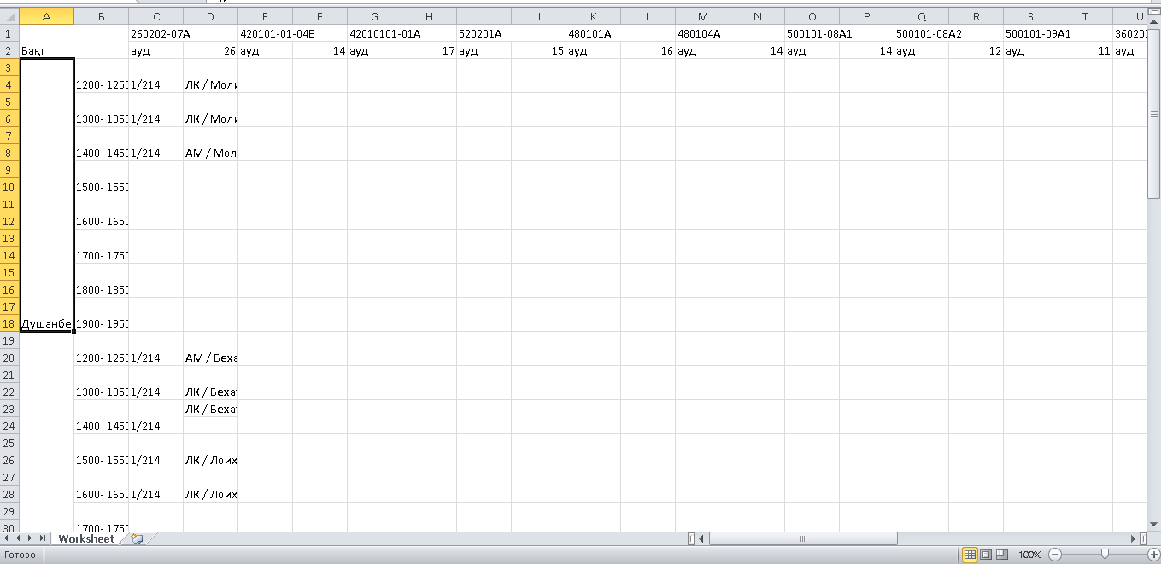Select row 10 header
Screen dimensions: 1161x564
coord(9,187)
